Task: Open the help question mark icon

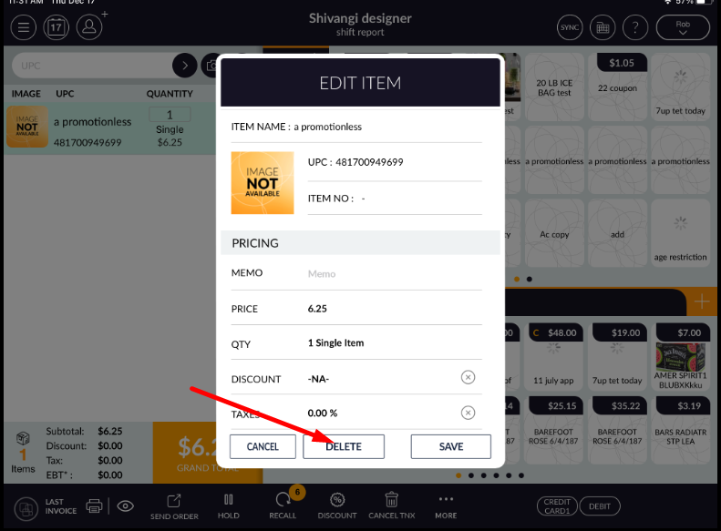Action: tap(634, 26)
